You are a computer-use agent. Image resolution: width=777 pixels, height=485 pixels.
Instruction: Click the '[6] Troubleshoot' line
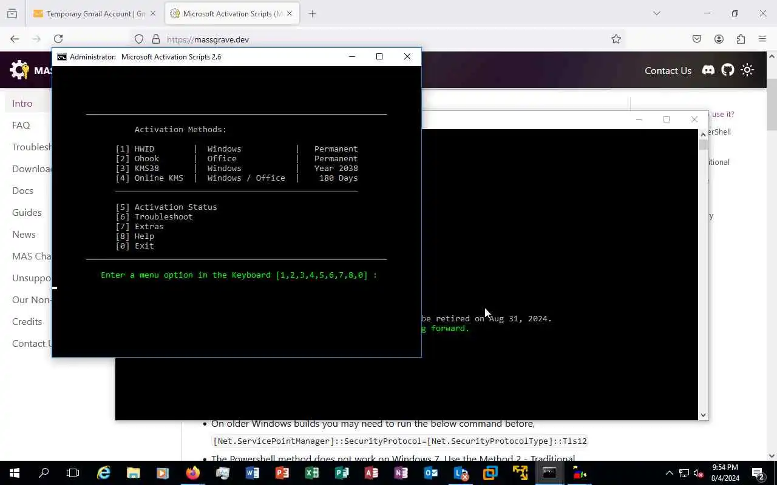coord(154,216)
